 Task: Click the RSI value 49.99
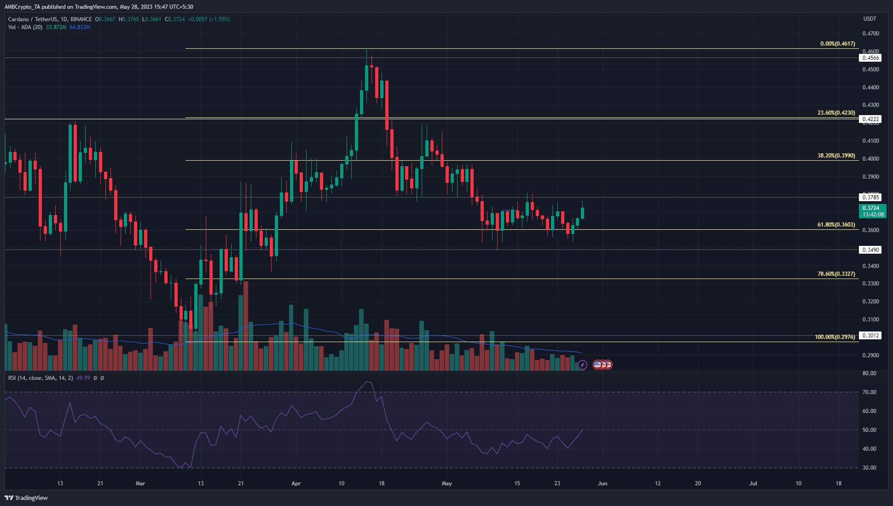(x=83, y=378)
